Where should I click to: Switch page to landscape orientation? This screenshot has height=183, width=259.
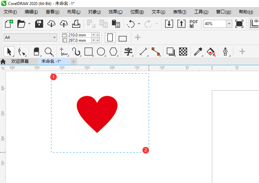[x=123, y=38]
